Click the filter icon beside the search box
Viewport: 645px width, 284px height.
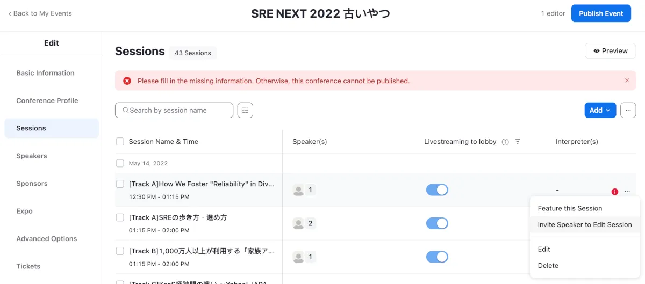pyautogui.click(x=245, y=110)
